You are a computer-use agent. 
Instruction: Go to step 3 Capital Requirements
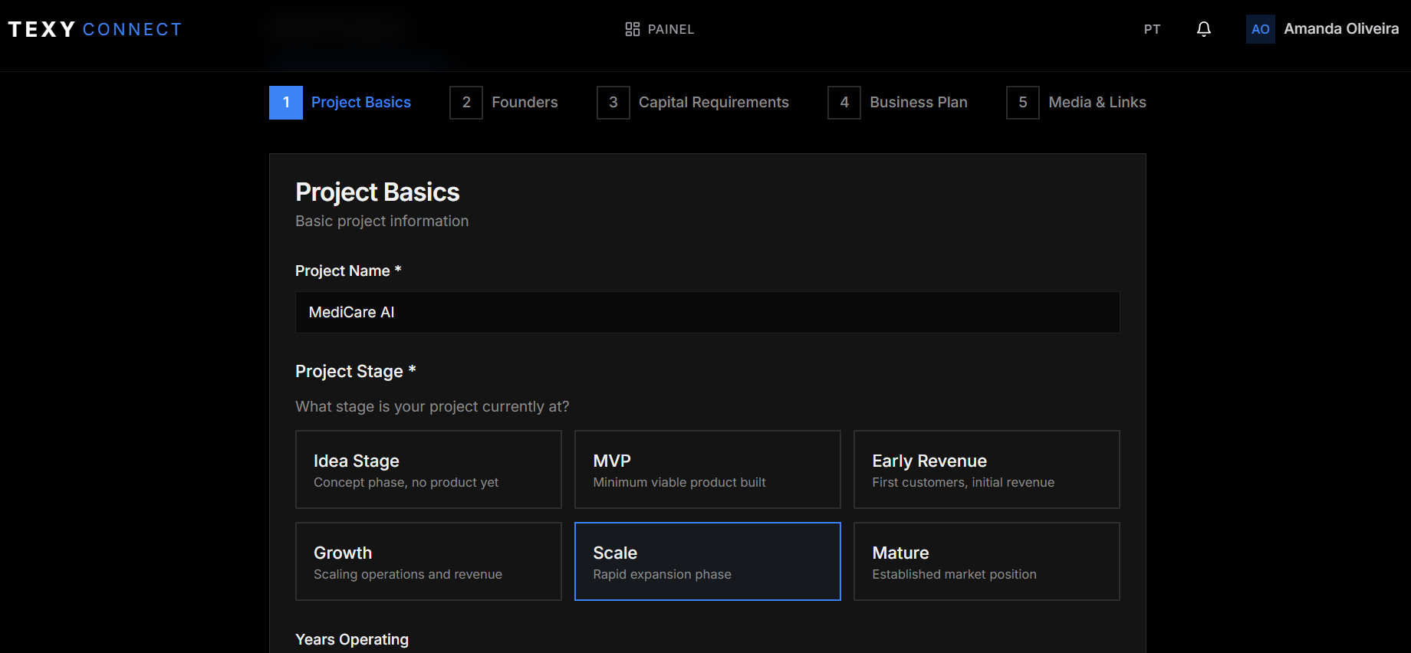(693, 103)
